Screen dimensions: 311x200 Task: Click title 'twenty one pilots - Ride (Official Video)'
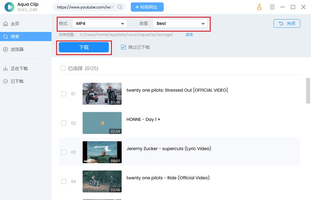pyautogui.click(x=168, y=178)
